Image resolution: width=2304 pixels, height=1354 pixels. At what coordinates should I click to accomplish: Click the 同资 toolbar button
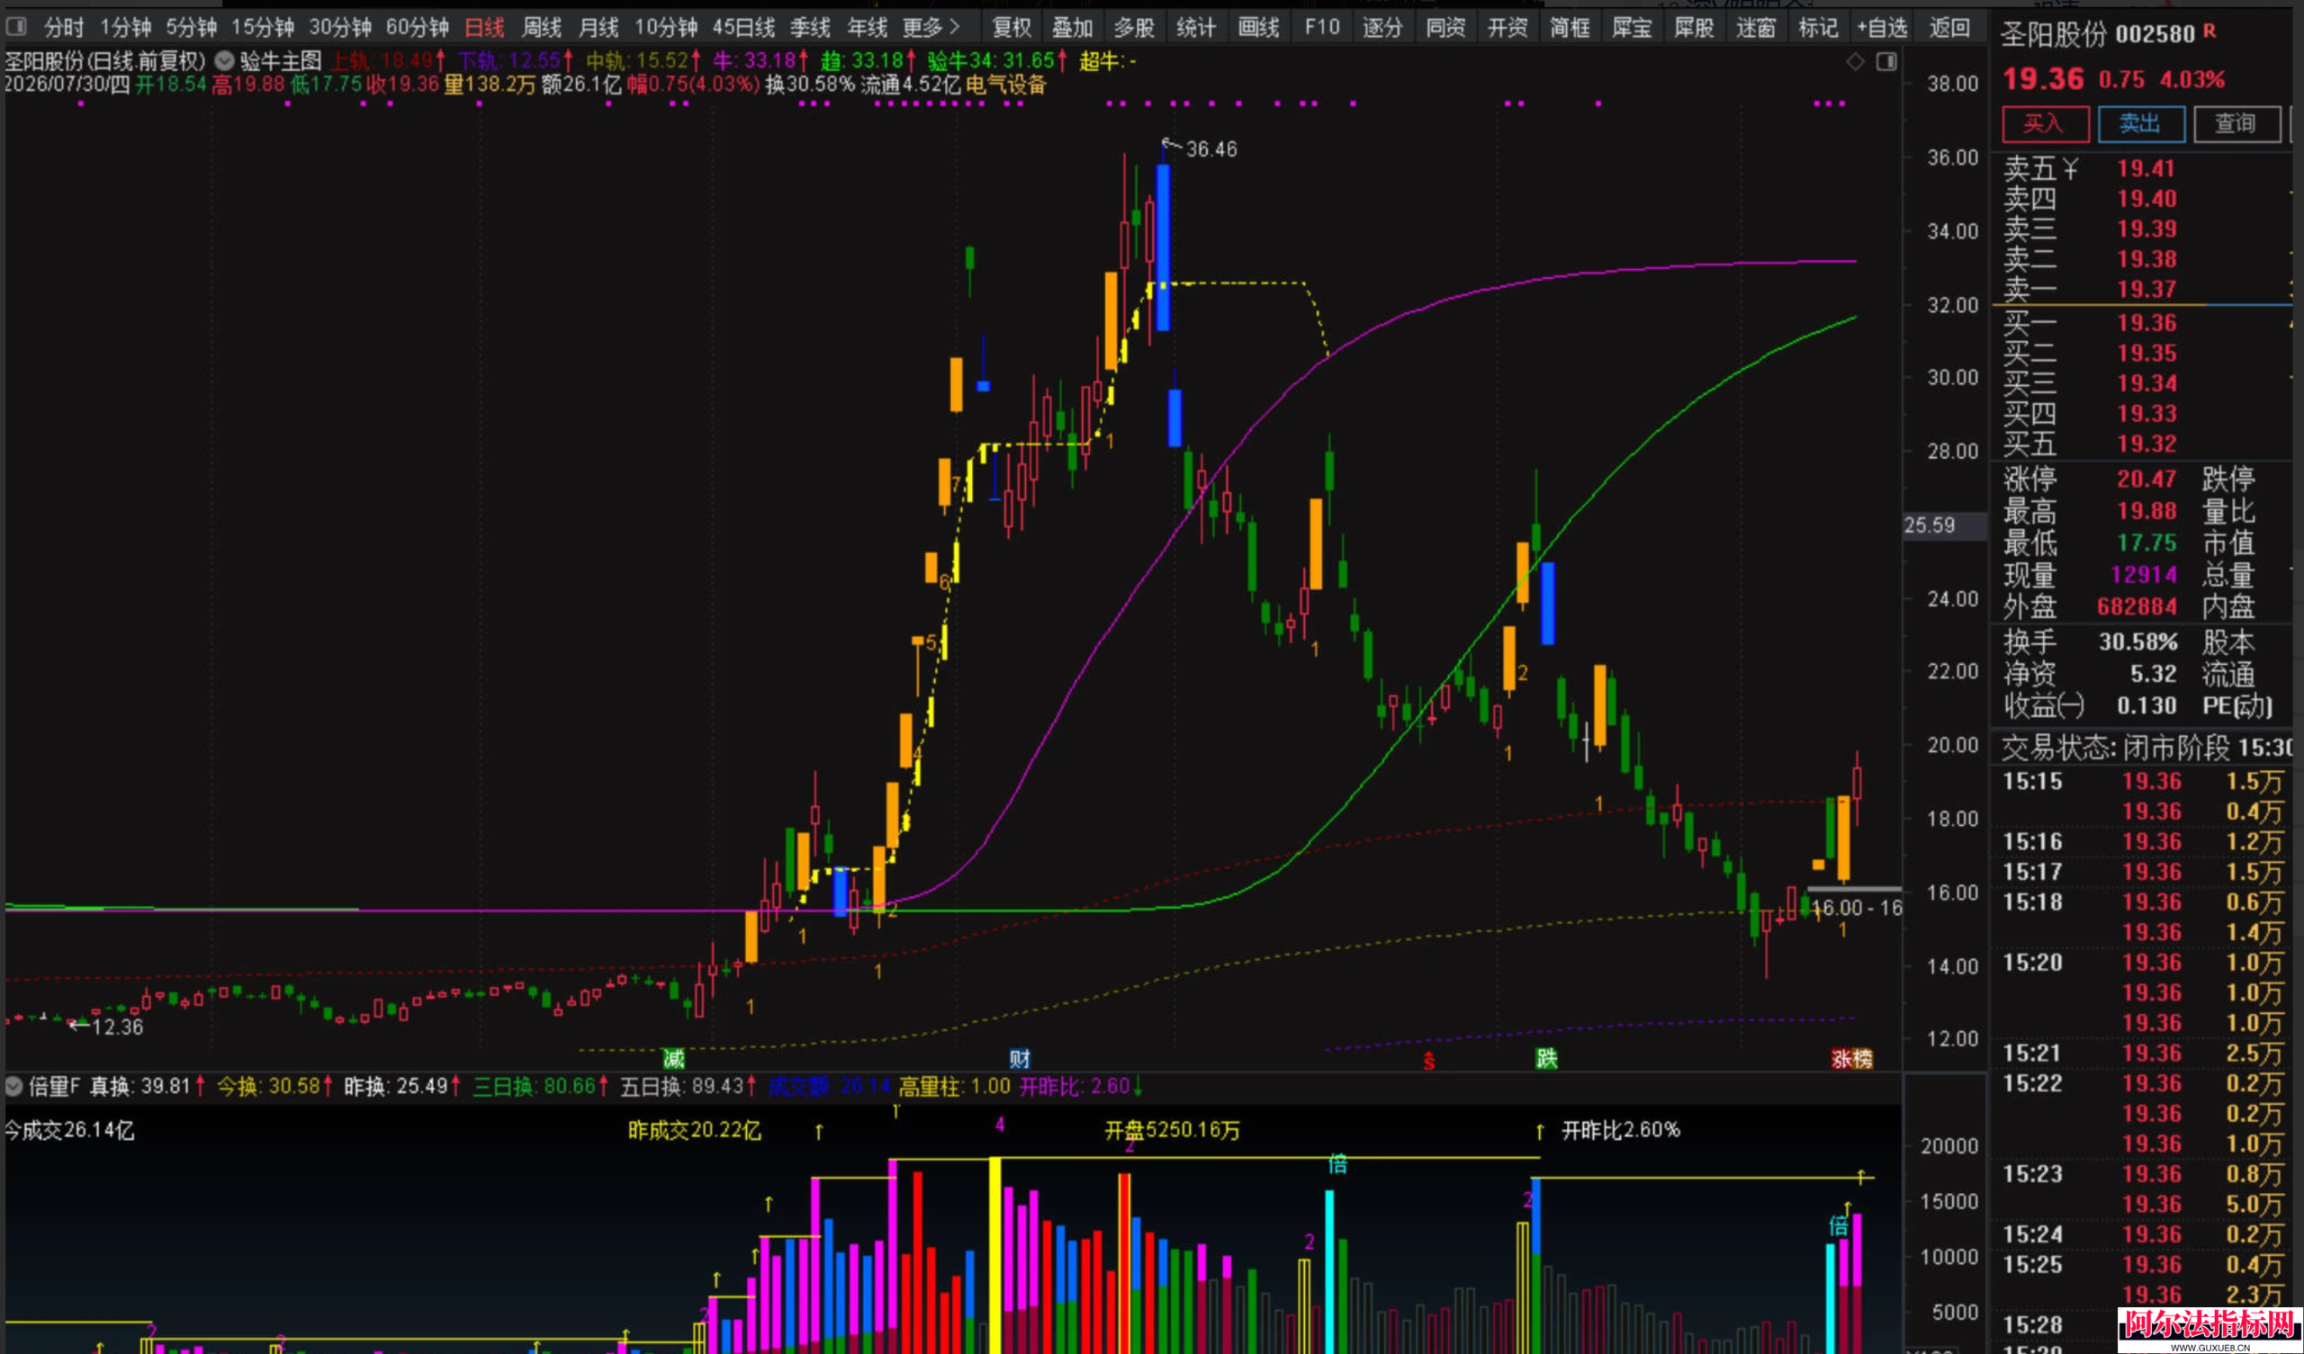pos(1445,27)
